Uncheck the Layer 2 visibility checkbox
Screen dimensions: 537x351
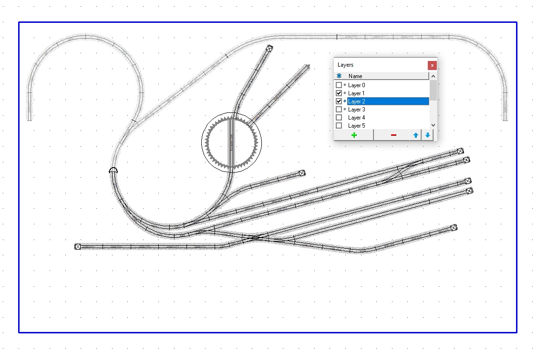(339, 101)
